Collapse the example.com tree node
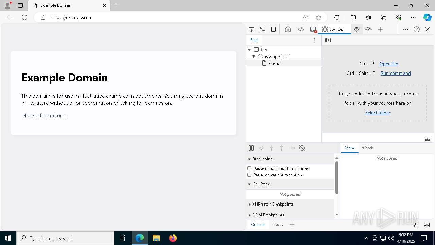 pyautogui.click(x=254, y=56)
